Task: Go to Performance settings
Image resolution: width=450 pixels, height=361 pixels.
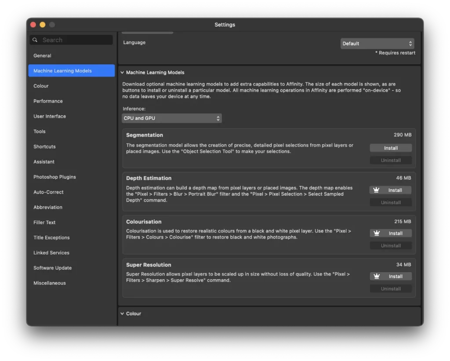Action: click(48, 101)
